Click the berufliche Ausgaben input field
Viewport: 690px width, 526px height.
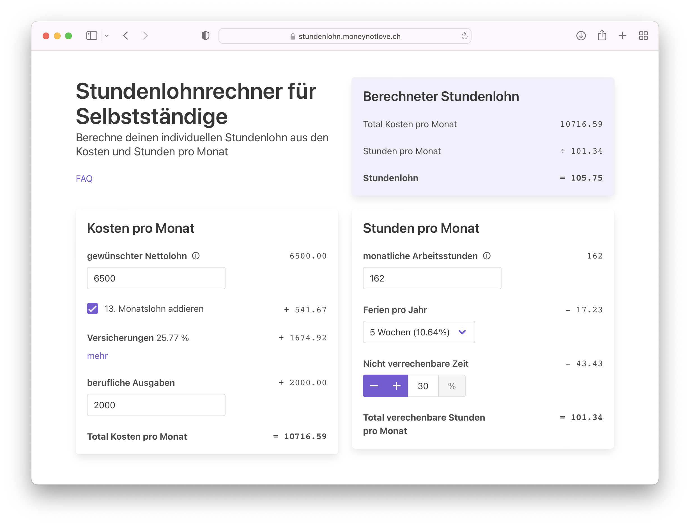(x=156, y=405)
